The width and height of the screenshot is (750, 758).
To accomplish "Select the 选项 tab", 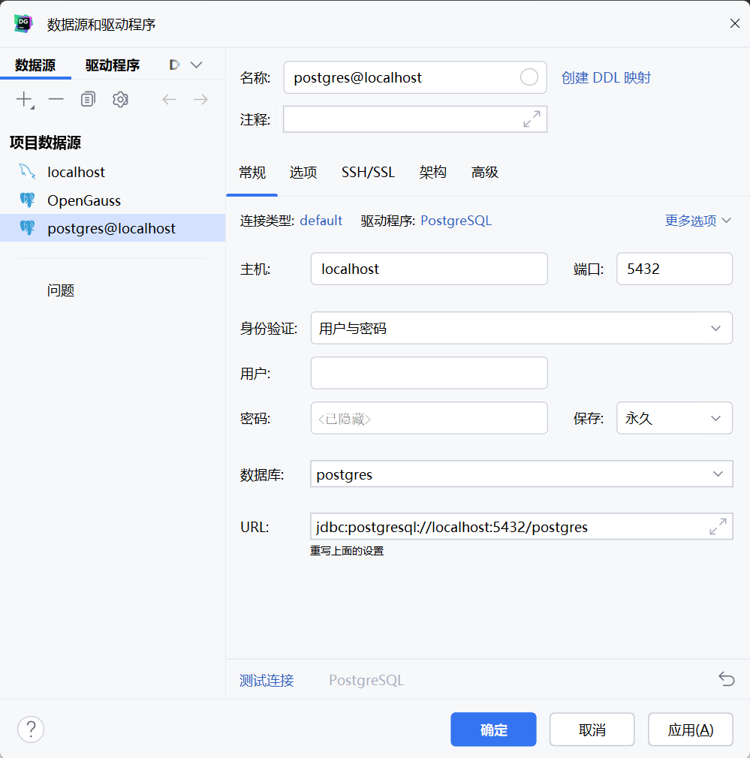I will (x=303, y=172).
